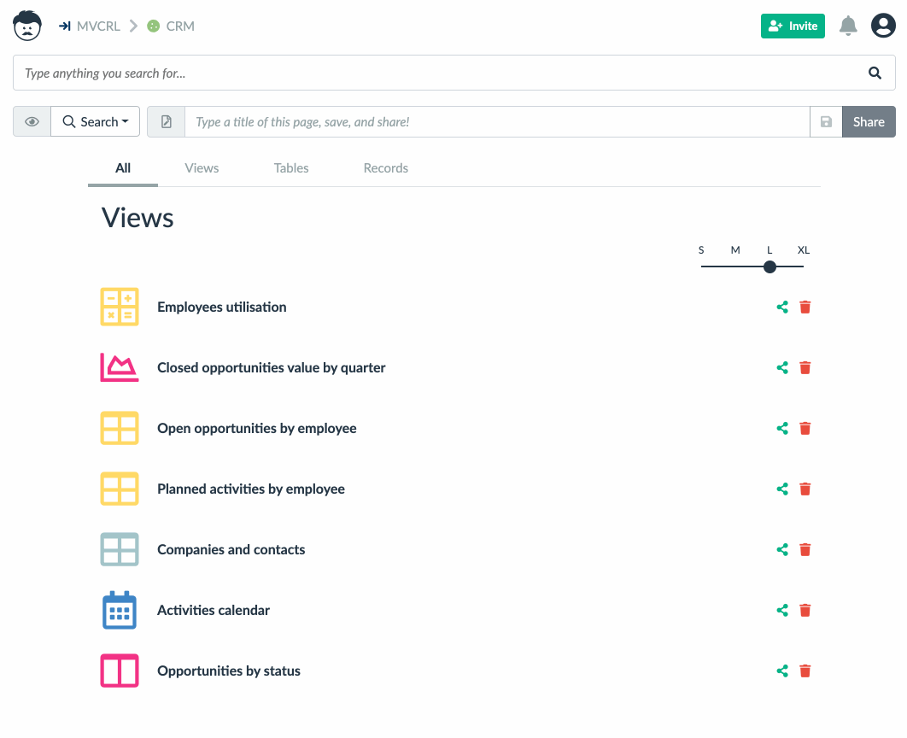
Task: Open the Opportunities by status view title
Action: click(x=229, y=671)
